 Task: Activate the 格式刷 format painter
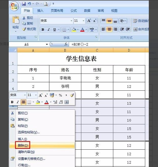[x=29, y=29]
